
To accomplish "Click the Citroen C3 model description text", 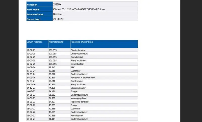I will tap(79, 9).
